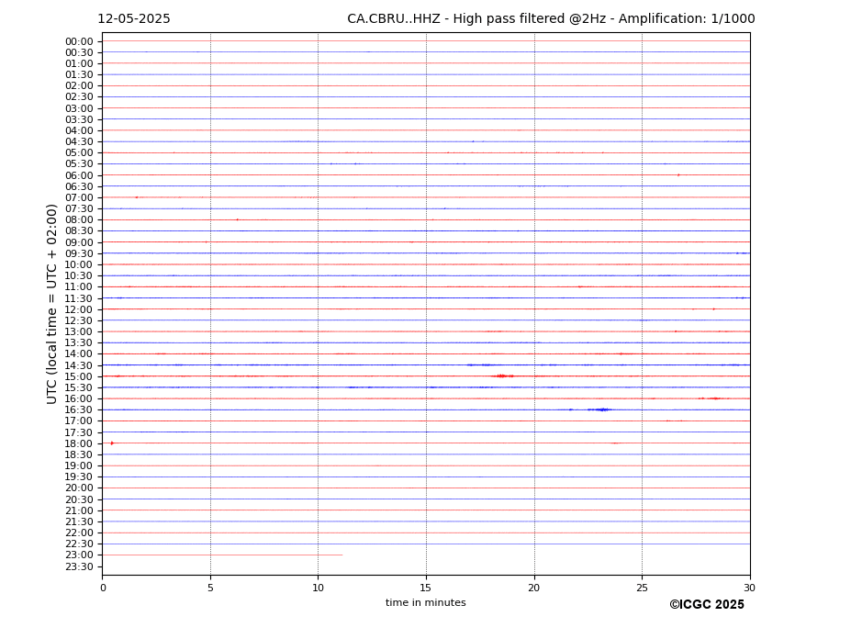Select the 22:30 time row label
The image size is (851, 639).
(x=79, y=544)
